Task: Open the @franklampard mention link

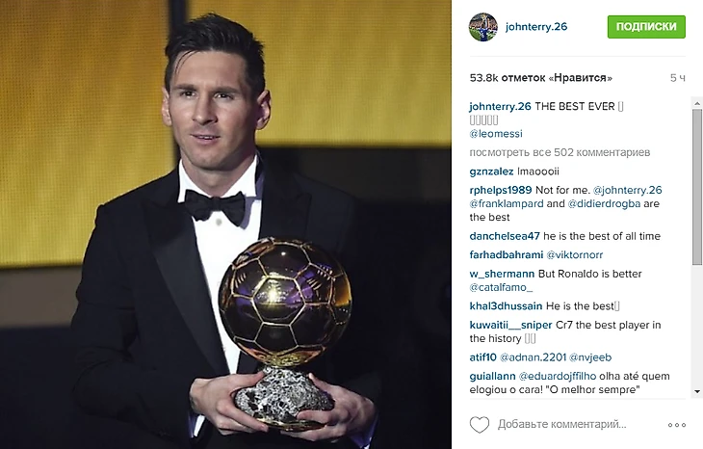Action: [507, 203]
